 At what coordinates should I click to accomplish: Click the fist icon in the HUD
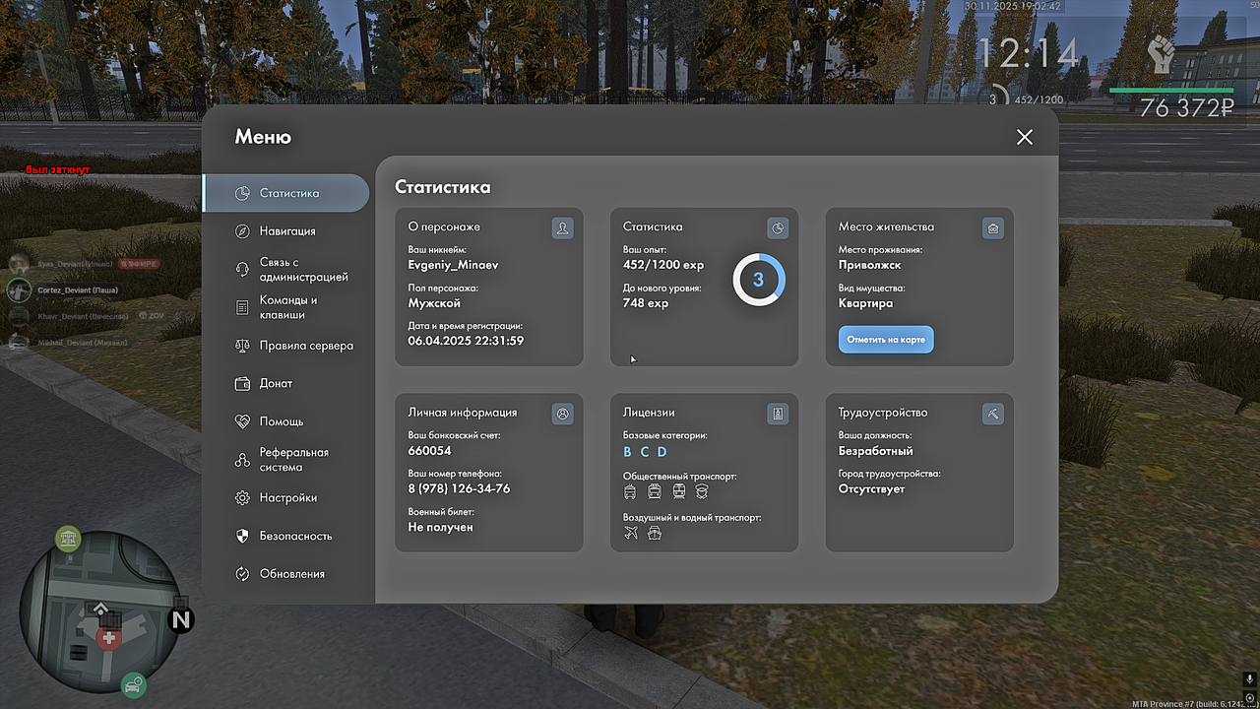click(1163, 54)
